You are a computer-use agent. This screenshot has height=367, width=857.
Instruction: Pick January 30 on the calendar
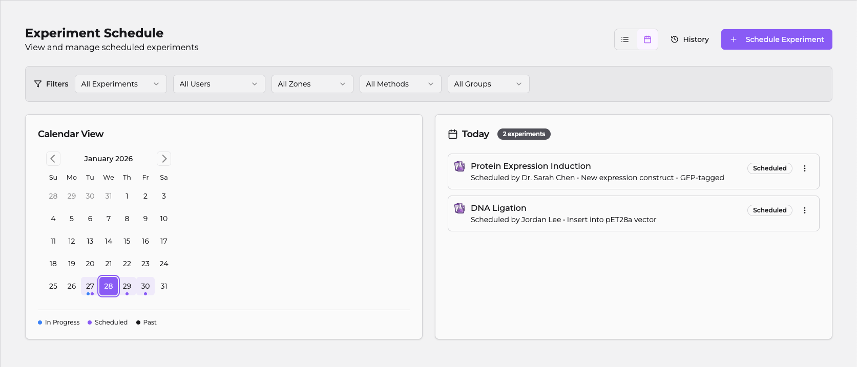tap(145, 286)
